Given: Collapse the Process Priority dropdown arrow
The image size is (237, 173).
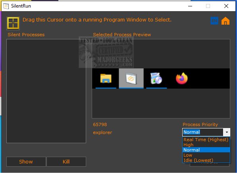Looking at the screenshot, I should 227,132.
